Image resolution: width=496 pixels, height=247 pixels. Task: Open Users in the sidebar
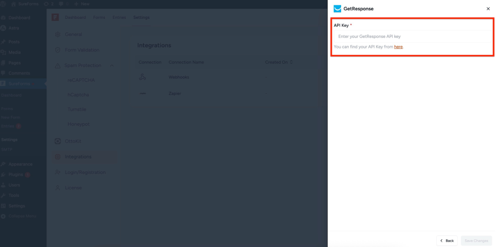click(x=14, y=185)
